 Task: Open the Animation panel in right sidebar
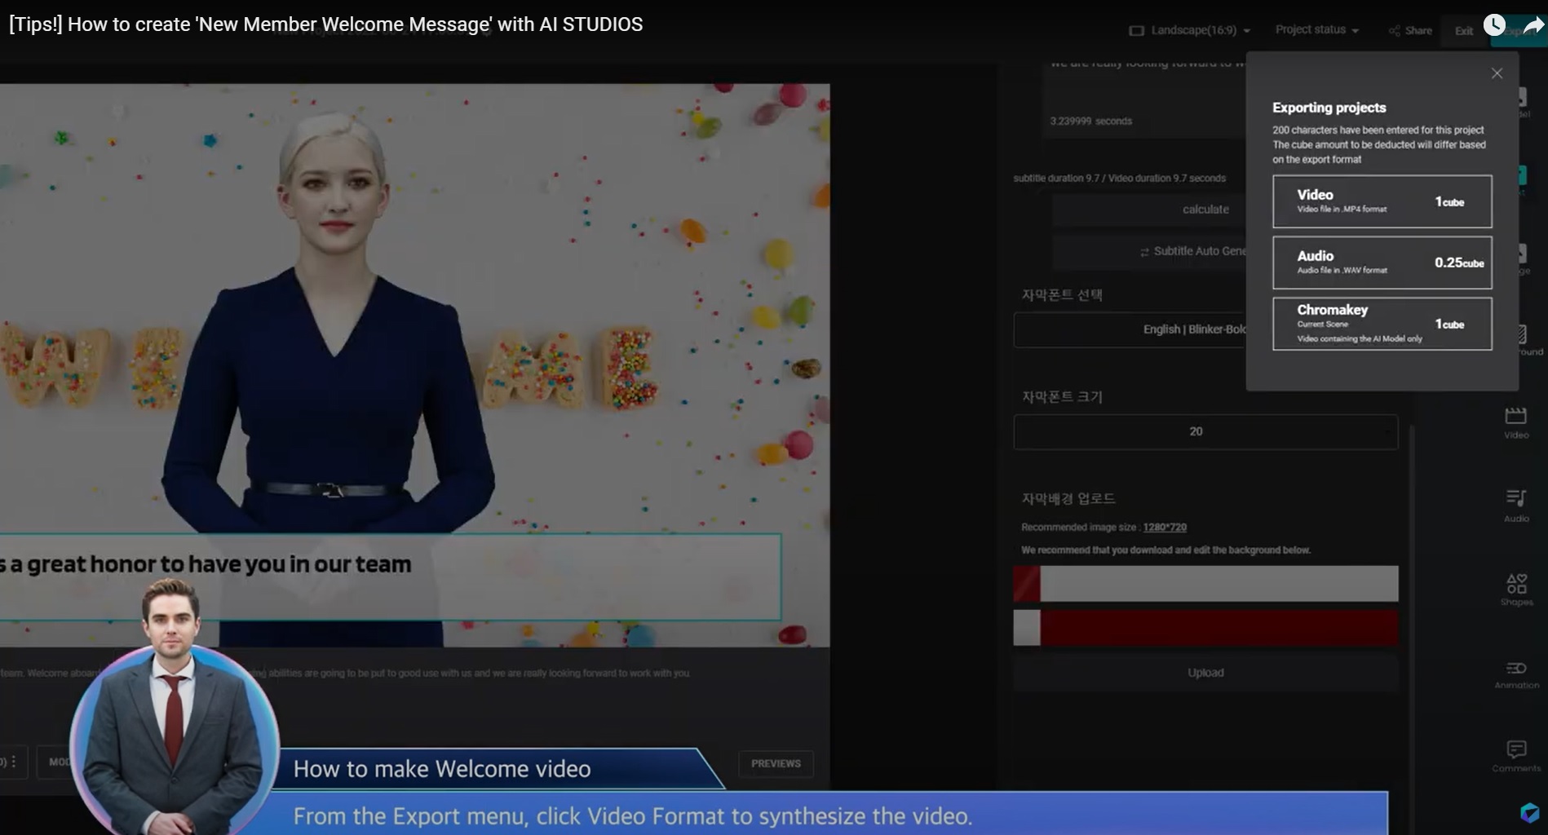[x=1516, y=674]
